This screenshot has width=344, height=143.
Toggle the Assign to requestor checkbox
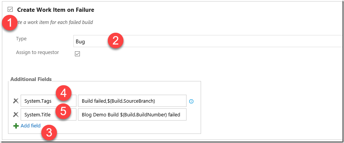[x=77, y=54]
